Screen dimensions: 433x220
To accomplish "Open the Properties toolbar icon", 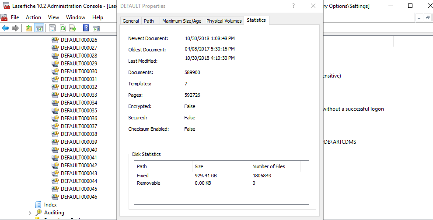I will [52, 28].
